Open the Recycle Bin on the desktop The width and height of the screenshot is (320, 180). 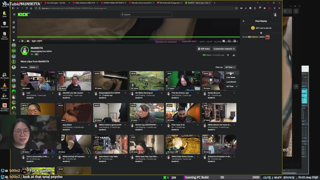[x=4, y=24]
